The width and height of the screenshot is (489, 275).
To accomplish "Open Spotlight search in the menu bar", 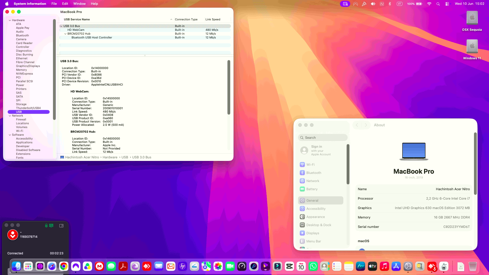I will coord(438,4).
